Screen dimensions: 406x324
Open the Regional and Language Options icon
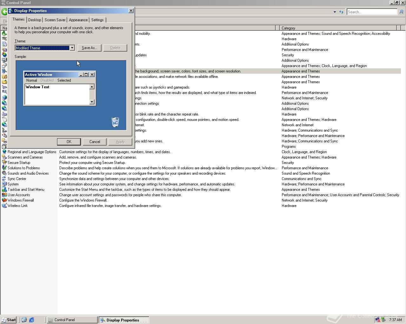pos(4,152)
